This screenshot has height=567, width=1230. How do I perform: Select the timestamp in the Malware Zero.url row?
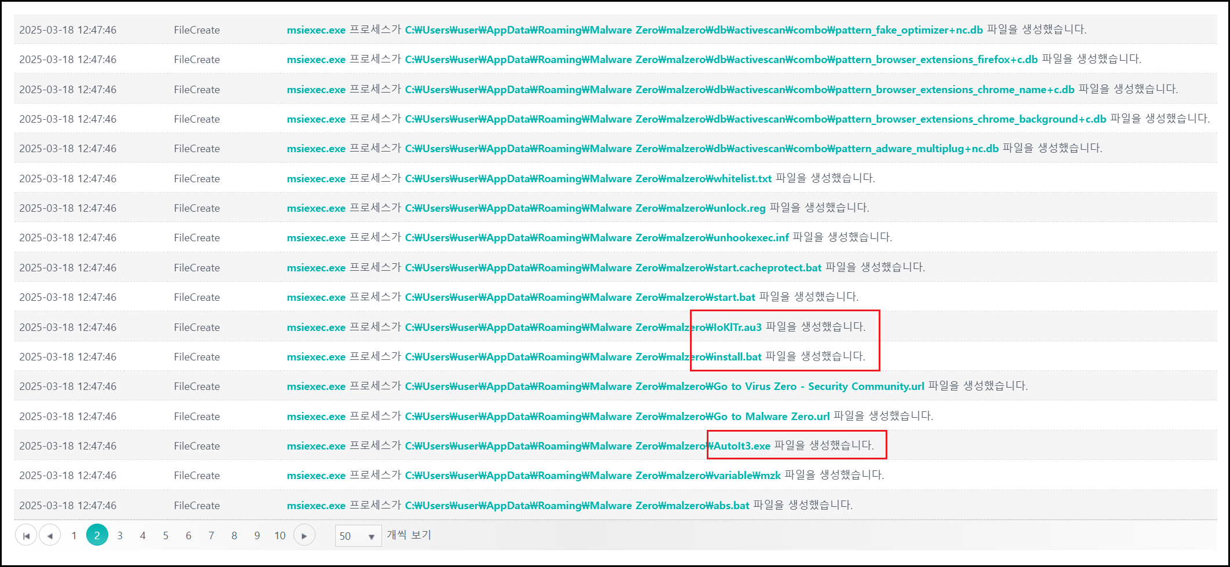click(68, 416)
